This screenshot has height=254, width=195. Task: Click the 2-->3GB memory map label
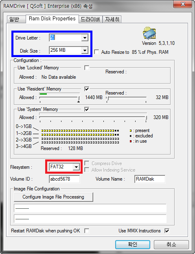coord(24,139)
